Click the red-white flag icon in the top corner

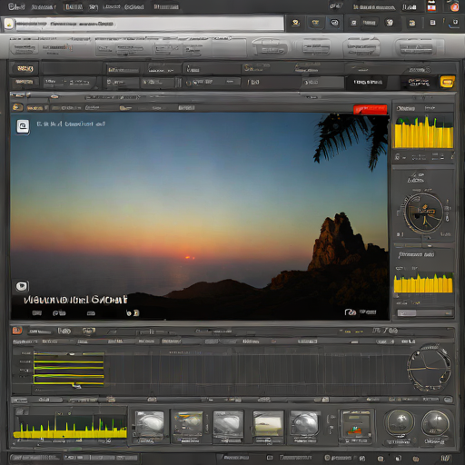(431, 6)
